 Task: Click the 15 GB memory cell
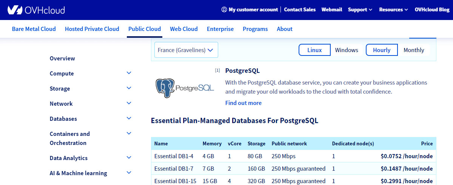210,181
